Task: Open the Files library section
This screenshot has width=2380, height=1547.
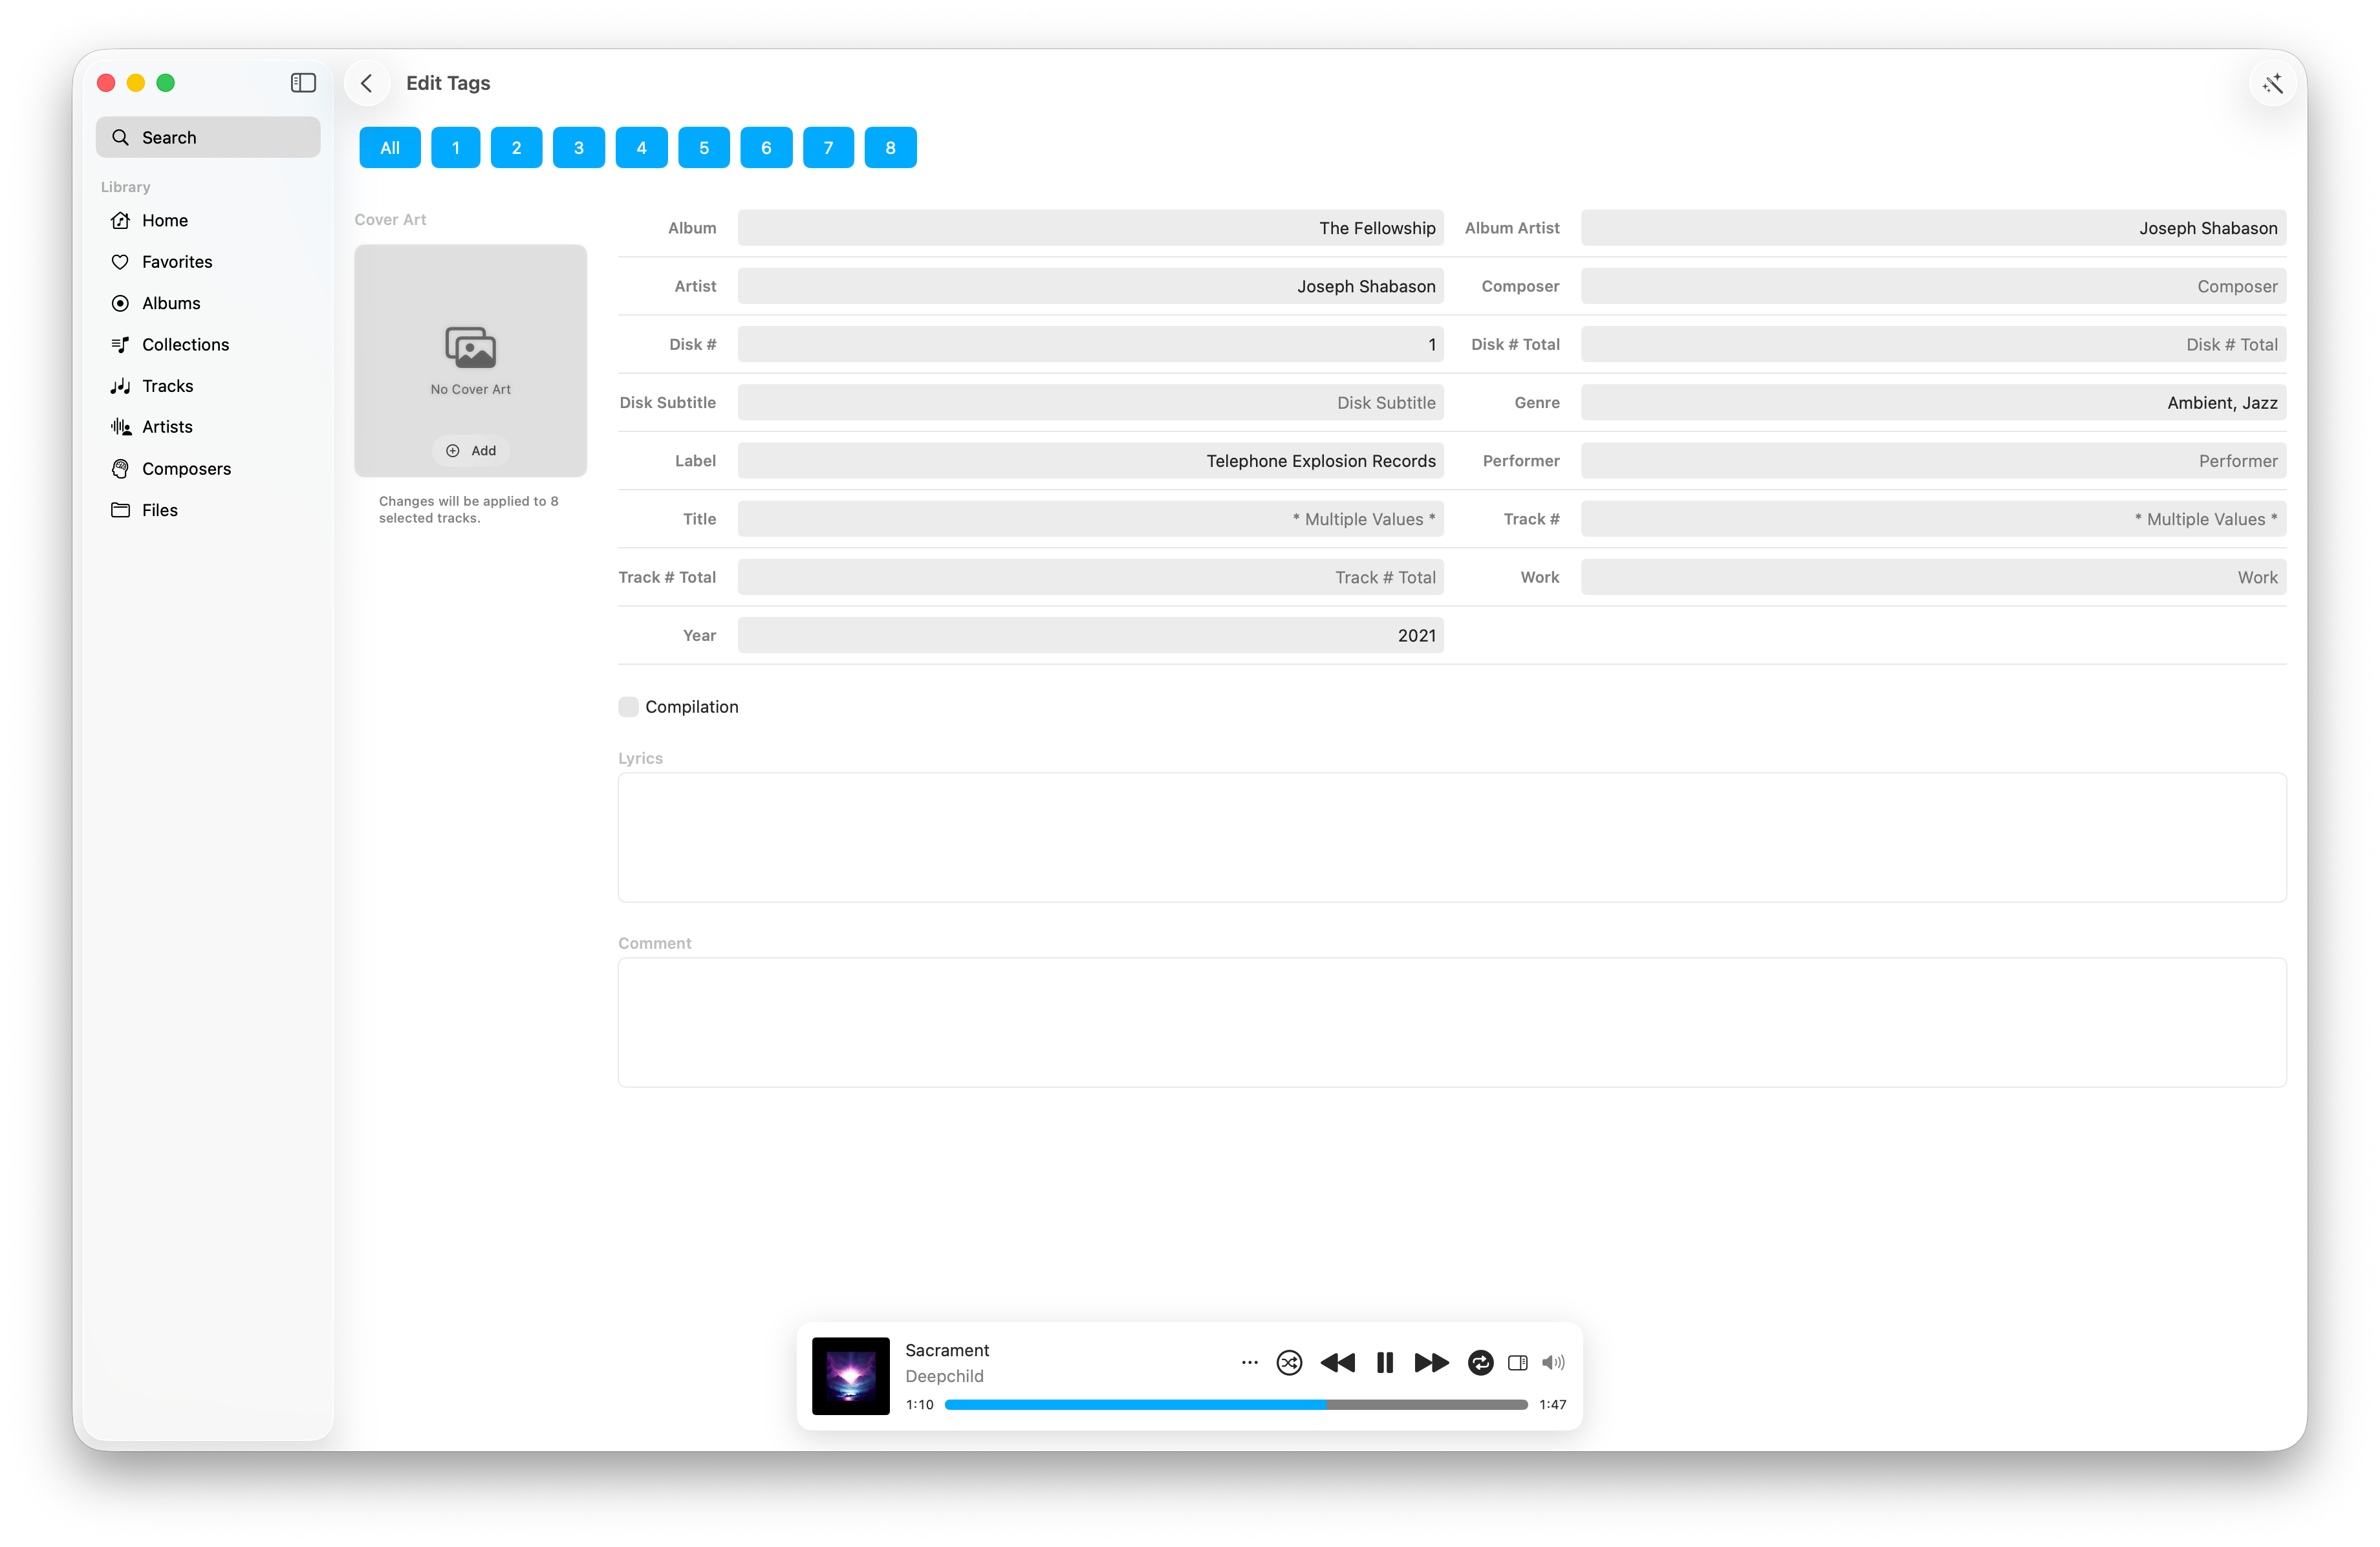Action: click(158, 510)
